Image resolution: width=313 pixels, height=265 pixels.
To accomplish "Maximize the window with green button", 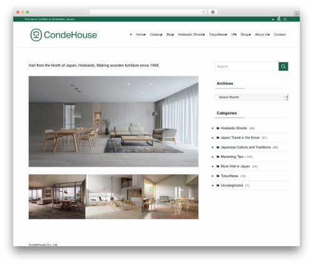I will click(x=28, y=12).
